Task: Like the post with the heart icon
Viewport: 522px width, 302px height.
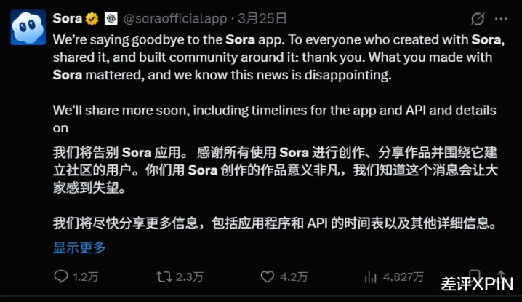Action: click(268, 277)
